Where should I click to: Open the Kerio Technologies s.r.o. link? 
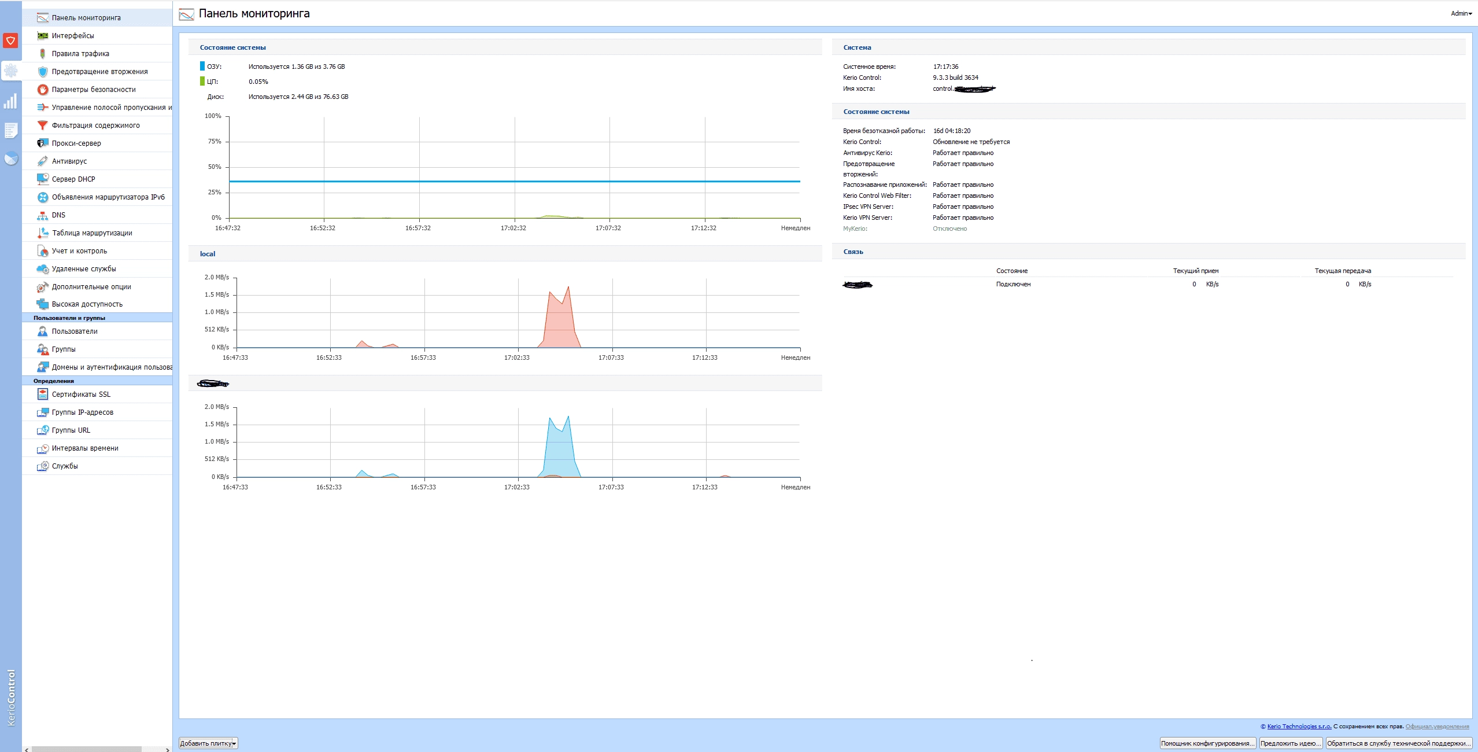point(1299,727)
